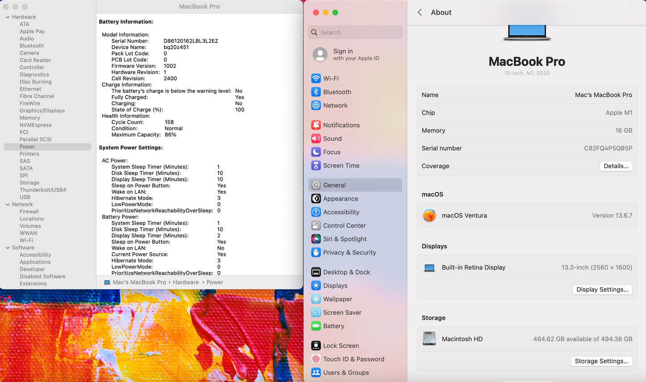Image resolution: width=646 pixels, height=382 pixels.
Task: Select the Touch ID & Password fingerprint icon
Action: [x=316, y=359]
